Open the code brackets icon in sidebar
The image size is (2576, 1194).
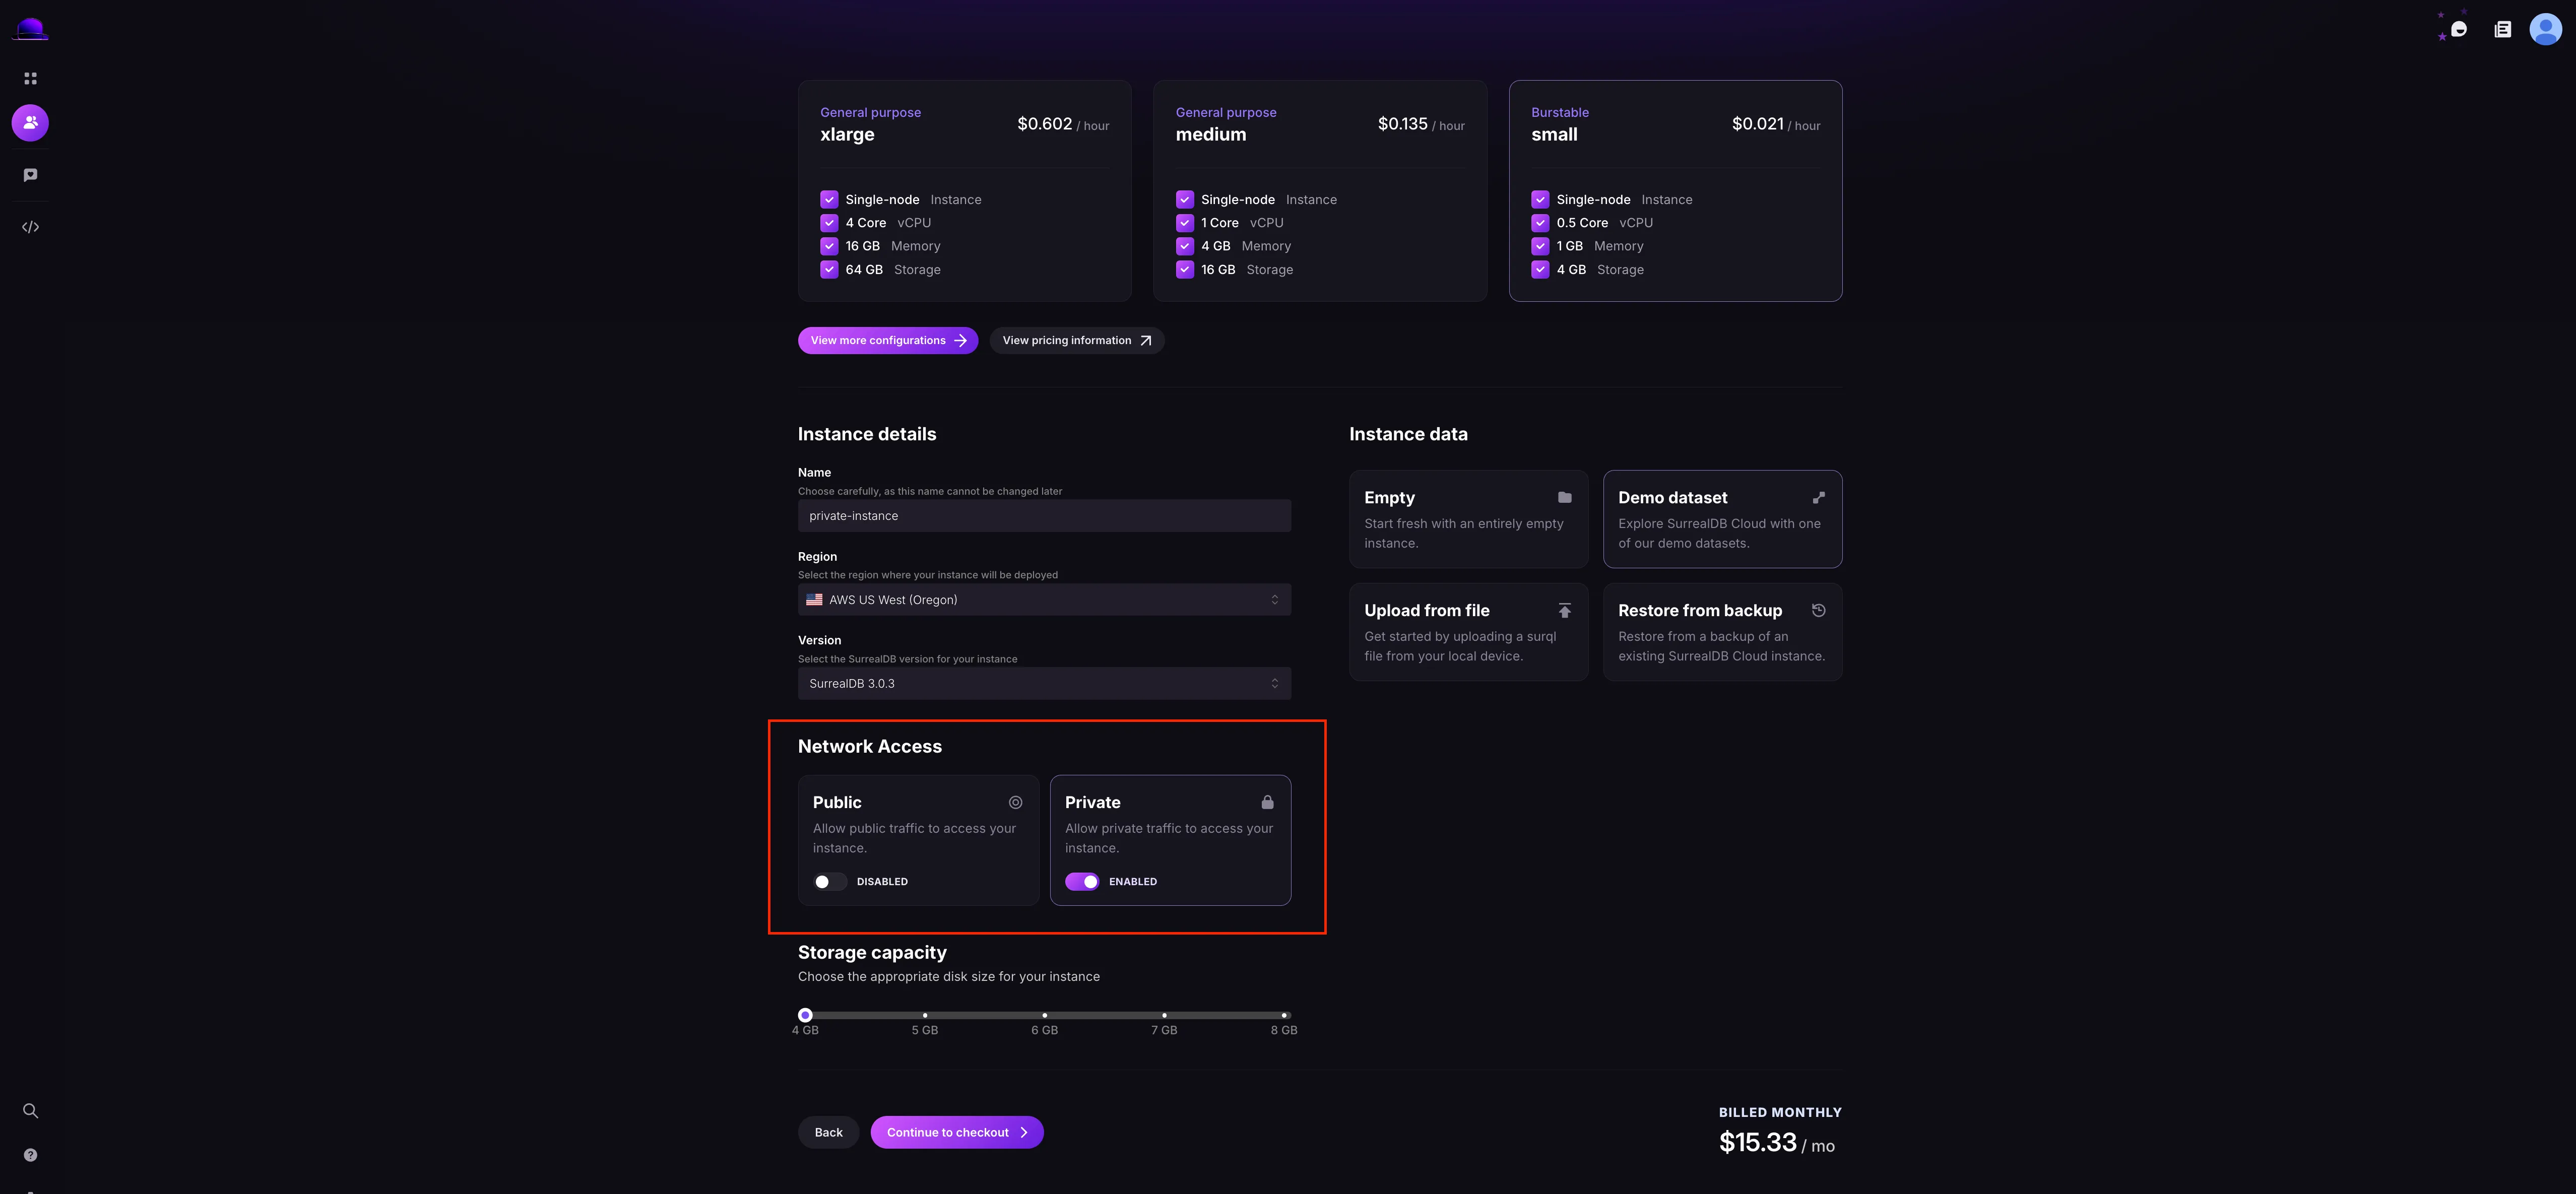tap(30, 227)
